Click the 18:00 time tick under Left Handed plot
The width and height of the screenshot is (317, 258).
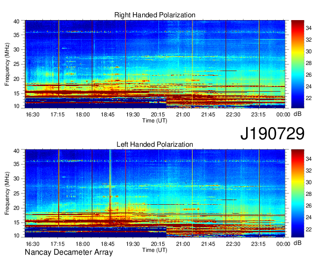coord(83,244)
